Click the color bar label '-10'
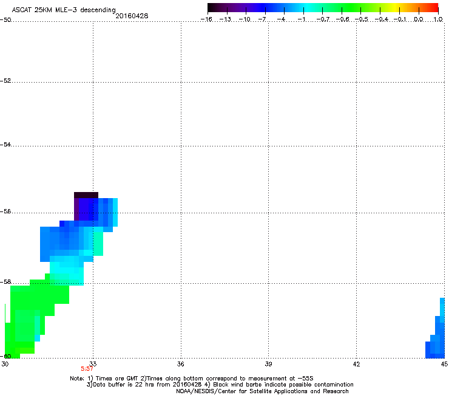 (245, 19)
